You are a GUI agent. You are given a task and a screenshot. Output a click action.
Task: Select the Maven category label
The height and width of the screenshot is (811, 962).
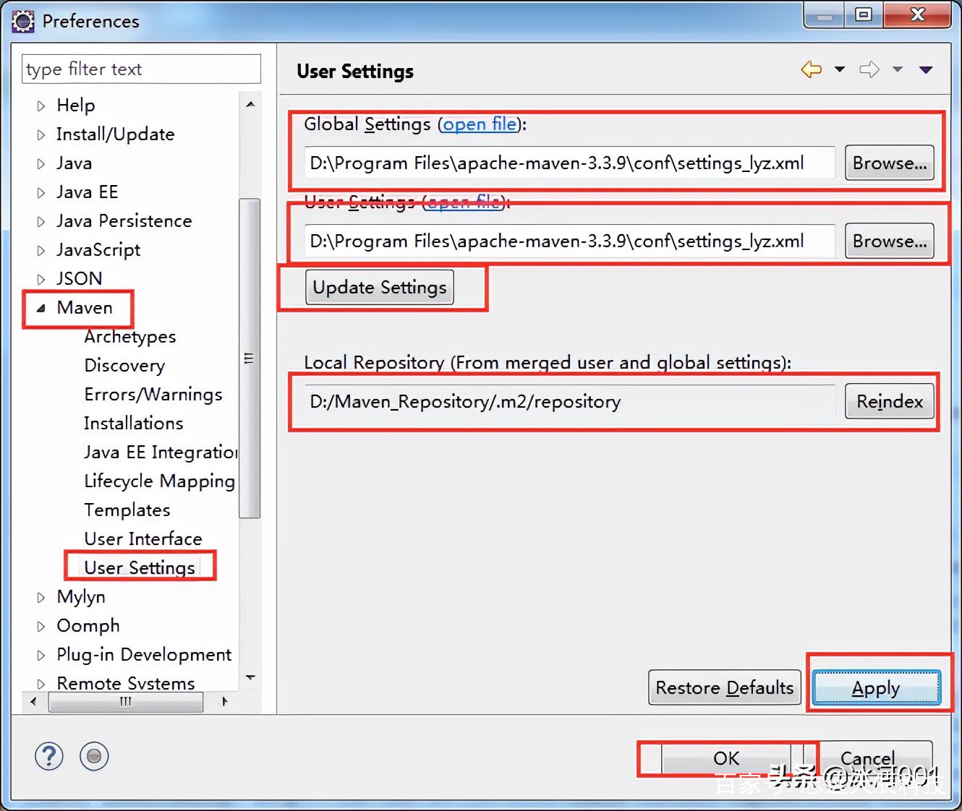(x=85, y=308)
